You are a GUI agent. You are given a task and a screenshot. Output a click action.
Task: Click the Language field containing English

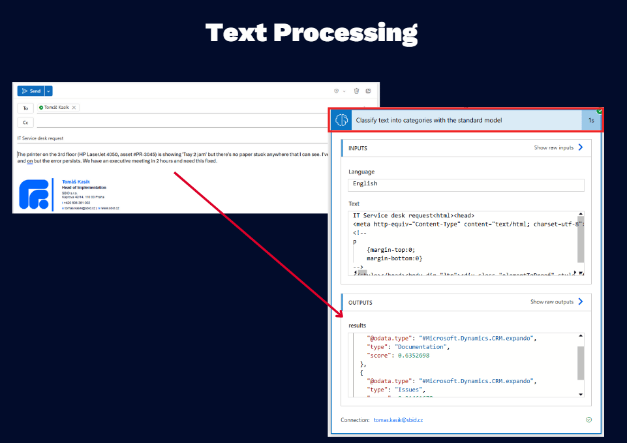[x=466, y=185]
